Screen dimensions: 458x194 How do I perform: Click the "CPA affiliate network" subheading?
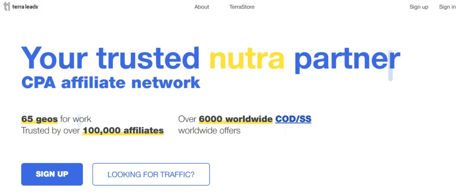(111, 83)
